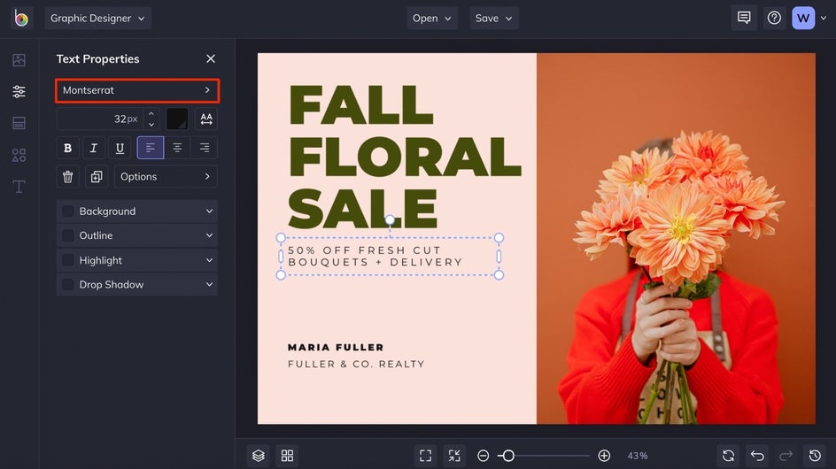Click the zoom-in plus button

pos(604,456)
